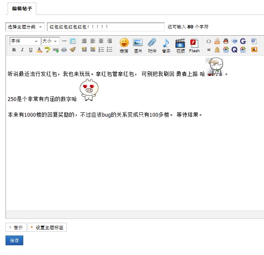Float image to the right
Screen dimensions: 264x255
[x=93, y=49]
